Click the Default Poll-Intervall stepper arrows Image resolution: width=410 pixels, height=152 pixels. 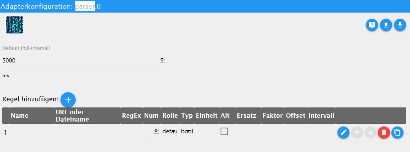pos(162,60)
